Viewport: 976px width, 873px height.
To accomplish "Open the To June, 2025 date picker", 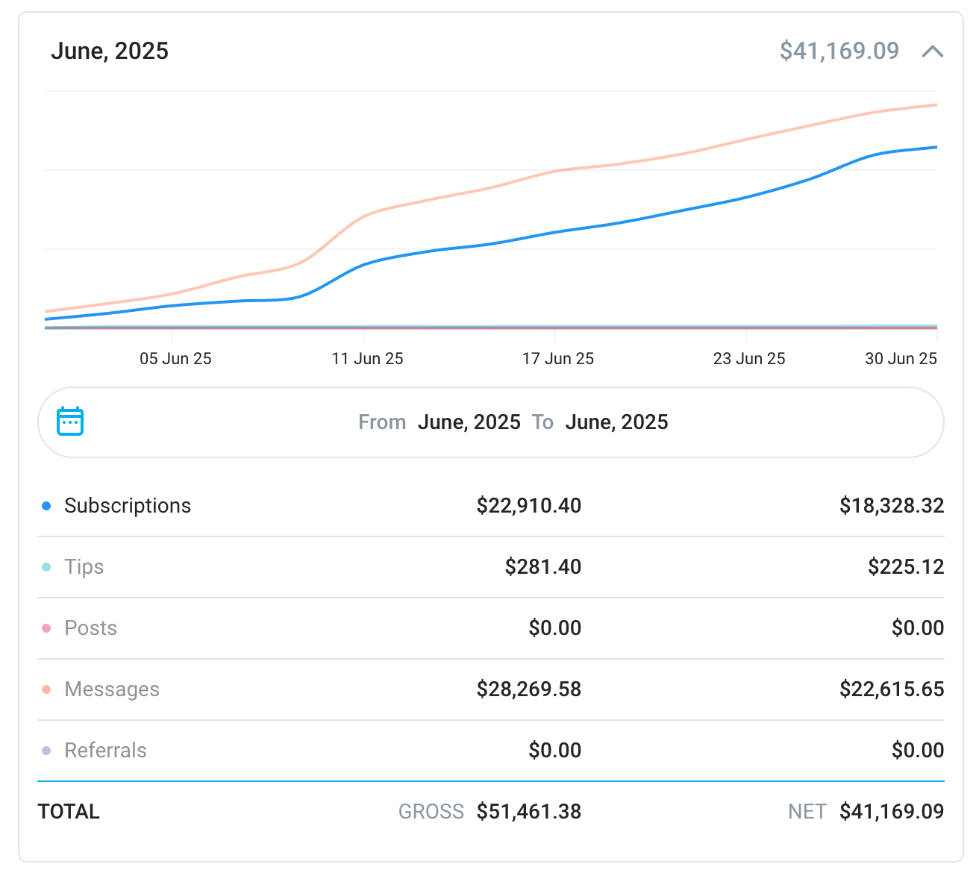I will [616, 422].
